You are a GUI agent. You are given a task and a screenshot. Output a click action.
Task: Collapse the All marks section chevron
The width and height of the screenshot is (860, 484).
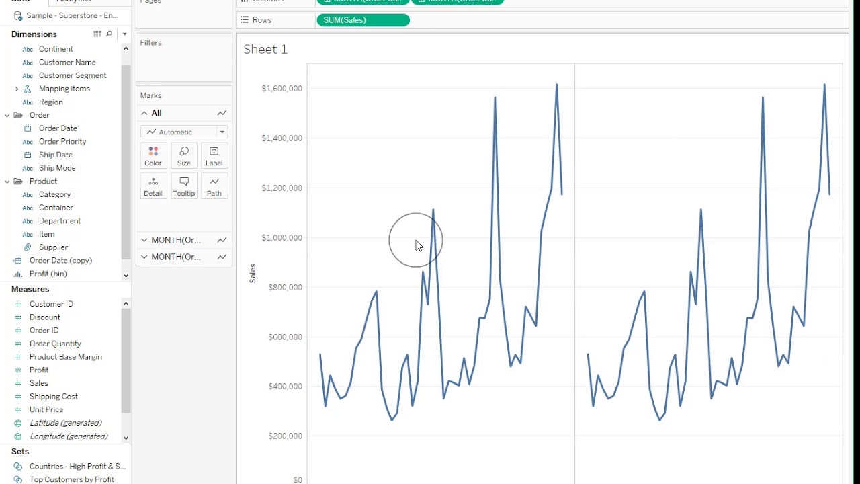point(144,113)
